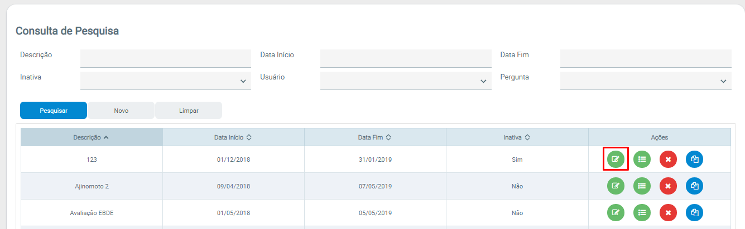Open list icon for Avaliação EBDE
This screenshot has height=229, width=745.
[642, 212]
